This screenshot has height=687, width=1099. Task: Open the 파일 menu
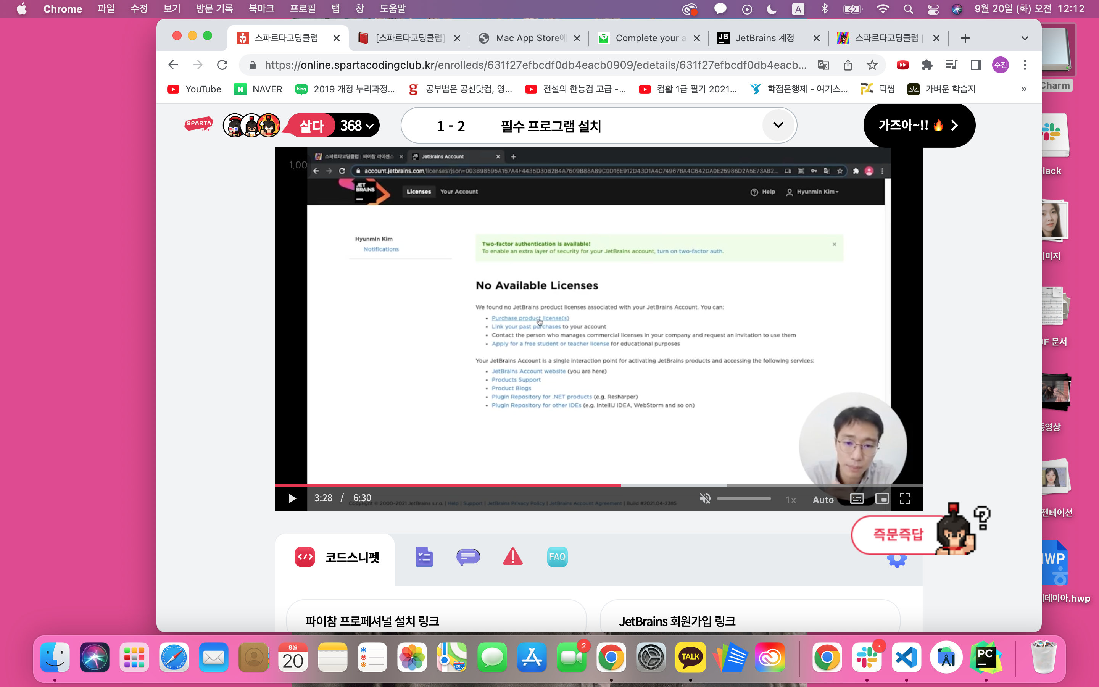click(106, 9)
